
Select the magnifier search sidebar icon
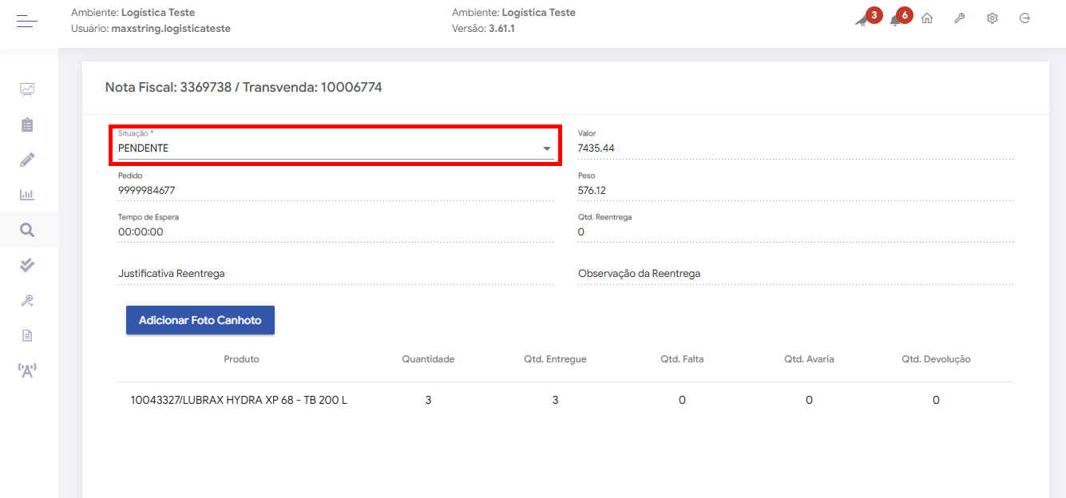(27, 231)
